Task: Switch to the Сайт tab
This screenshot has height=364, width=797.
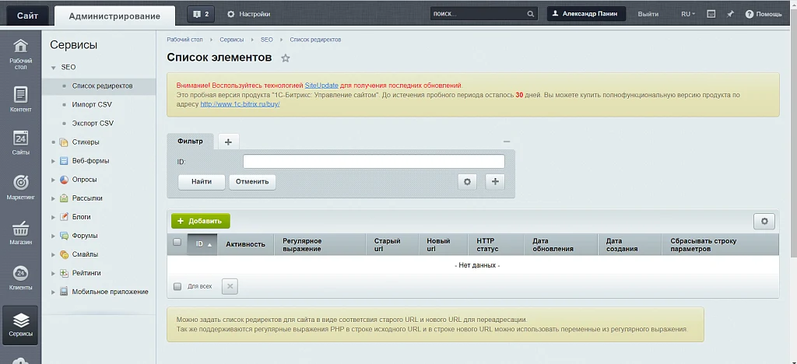Action: 27,16
